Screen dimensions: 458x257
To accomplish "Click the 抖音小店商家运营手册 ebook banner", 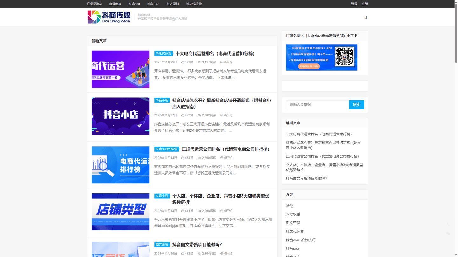I will (322, 57).
